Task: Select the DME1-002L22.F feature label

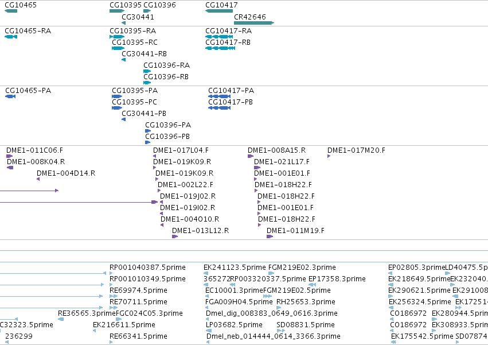Action: click(x=185, y=185)
